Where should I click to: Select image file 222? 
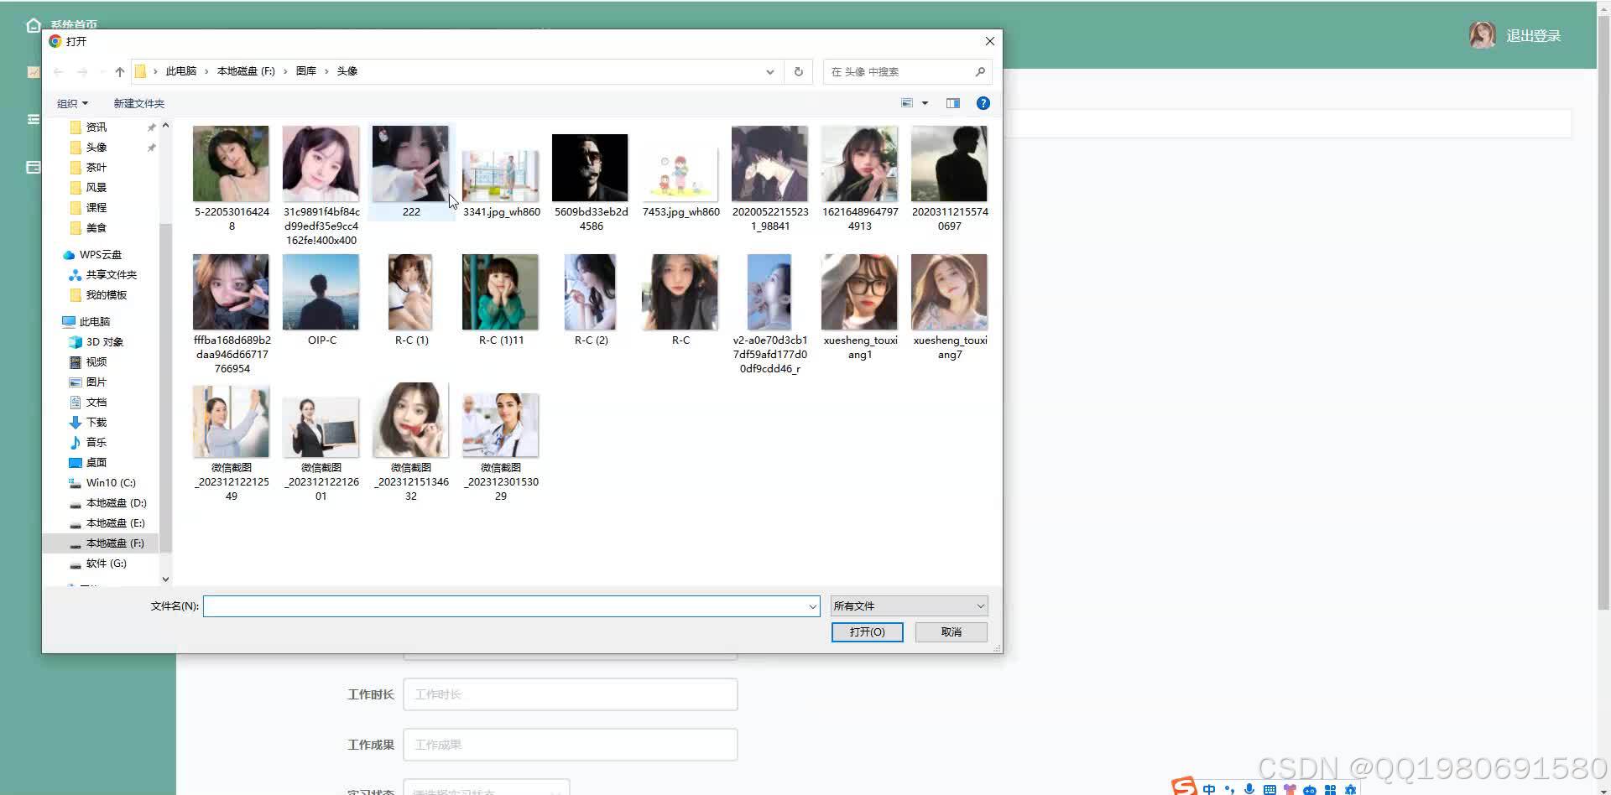pyautogui.click(x=411, y=172)
